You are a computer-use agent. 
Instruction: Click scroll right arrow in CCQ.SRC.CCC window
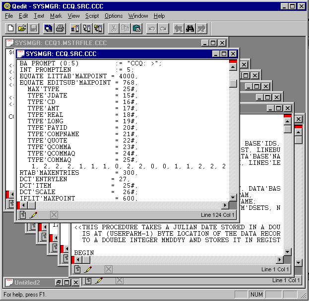(225, 205)
